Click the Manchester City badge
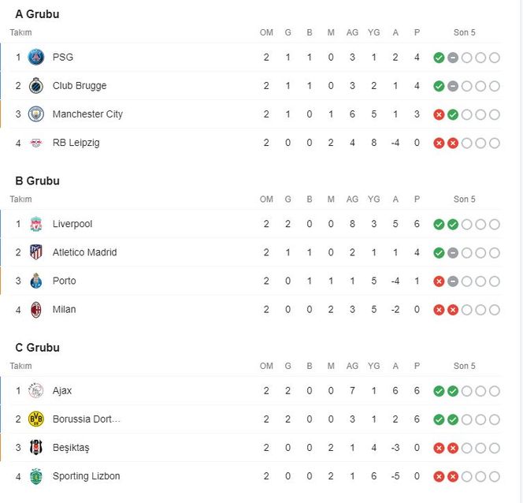523x503 pixels. pyautogui.click(x=36, y=114)
